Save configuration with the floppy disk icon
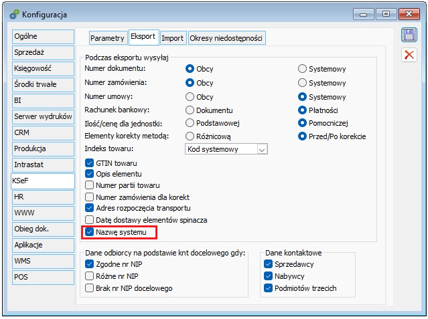This screenshot has width=428, height=319. [409, 35]
